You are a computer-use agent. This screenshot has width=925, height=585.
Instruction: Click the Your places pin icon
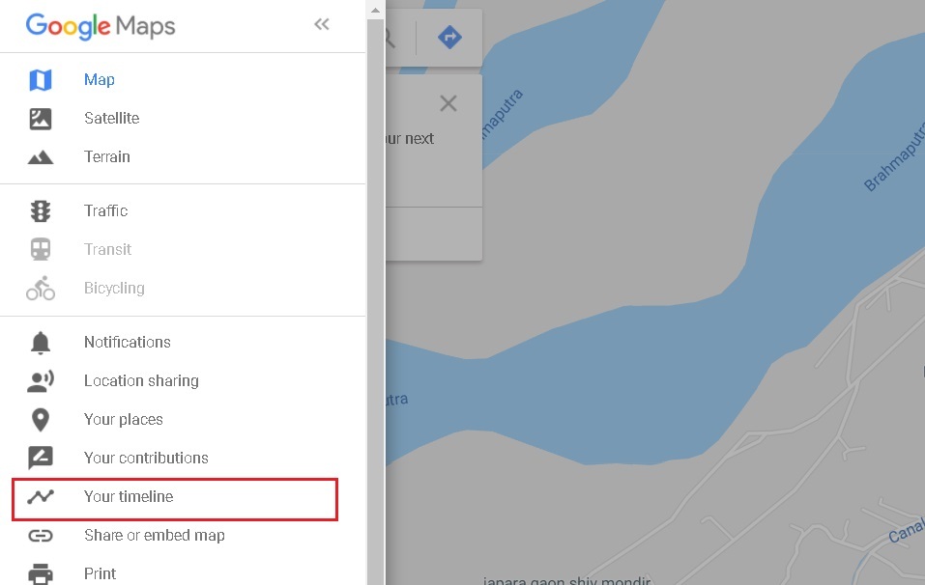[x=41, y=420]
